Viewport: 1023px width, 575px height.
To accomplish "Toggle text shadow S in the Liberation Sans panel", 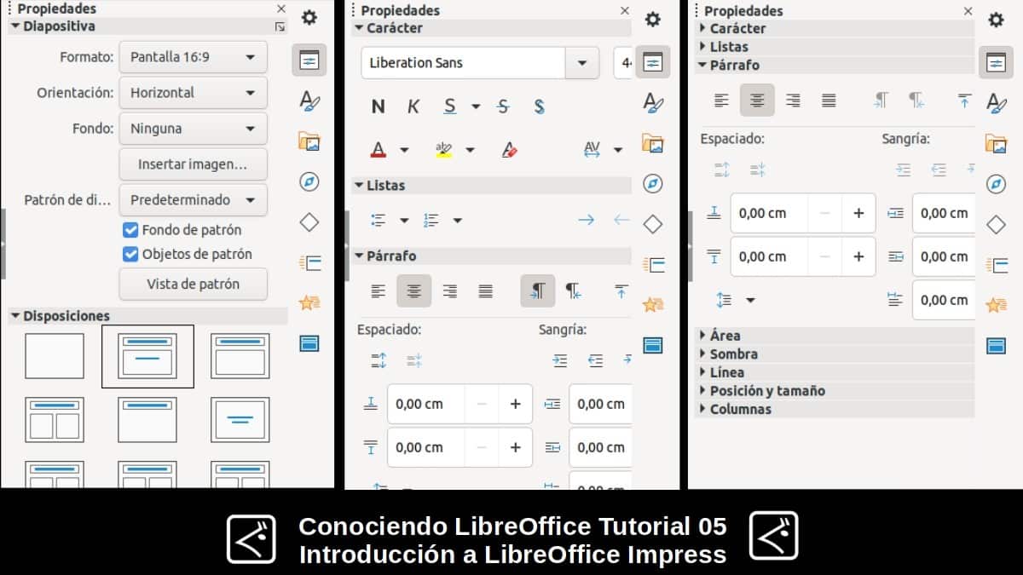I will pos(539,106).
